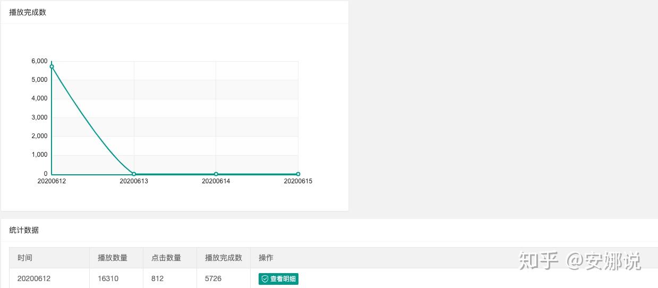The height and width of the screenshot is (288, 658).
Task: Select the 20200612 data point on chart
Action: point(52,66)
